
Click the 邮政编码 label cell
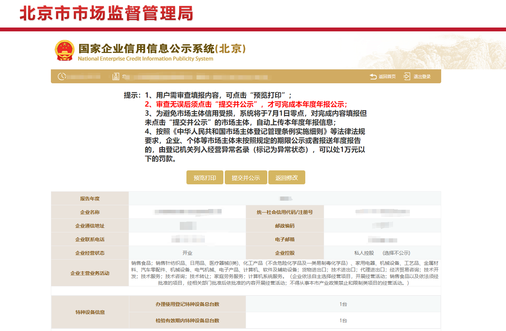pyautogui.click(x=285, y=225)
